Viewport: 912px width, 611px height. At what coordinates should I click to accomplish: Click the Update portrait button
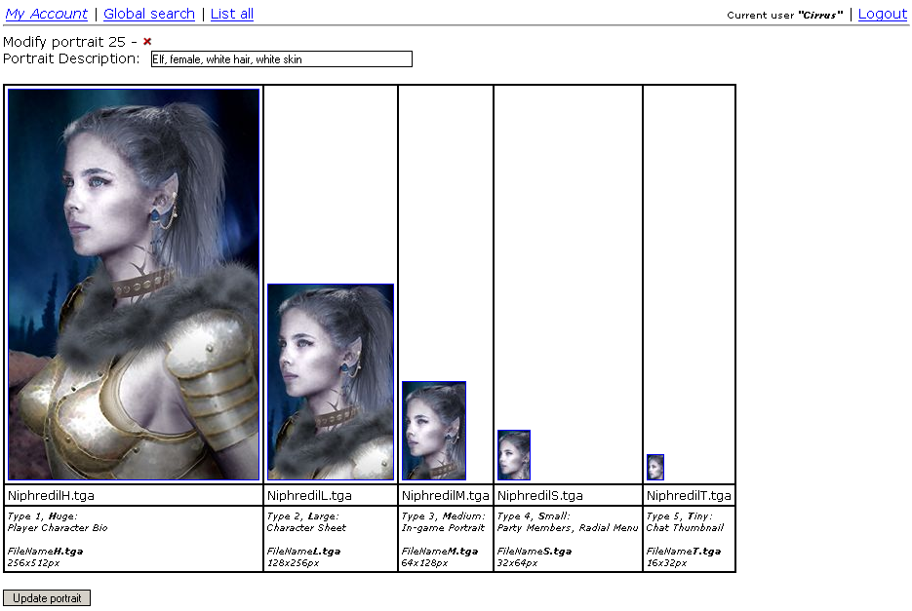pyautogui.click(x=47, y=597)
